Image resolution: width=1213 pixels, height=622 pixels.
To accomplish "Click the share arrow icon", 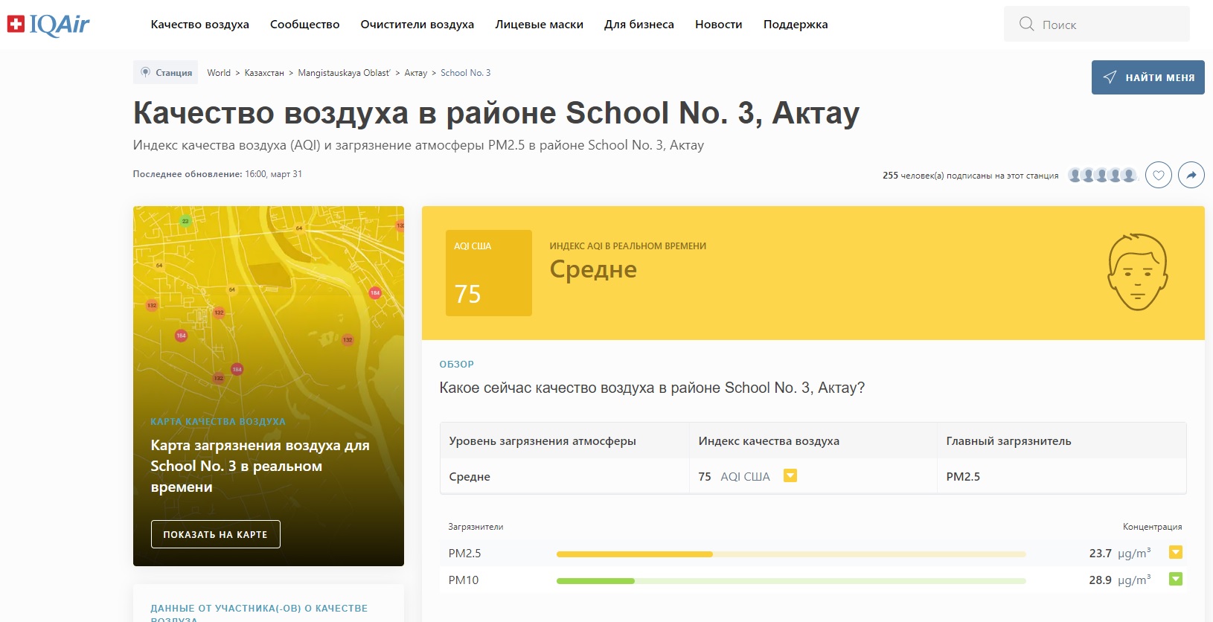I will [1191, 175].
